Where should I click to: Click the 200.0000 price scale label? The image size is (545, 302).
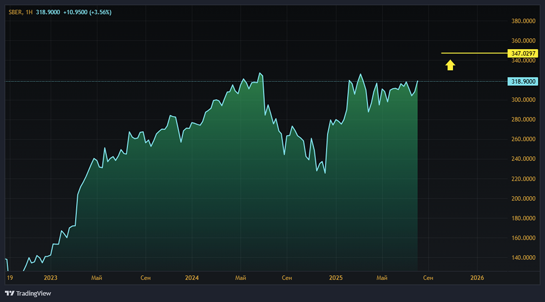[x=522, y=199]
